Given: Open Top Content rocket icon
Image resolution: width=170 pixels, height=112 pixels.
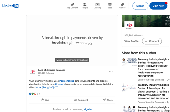Looking at the screenshot, I should [72, 4].
